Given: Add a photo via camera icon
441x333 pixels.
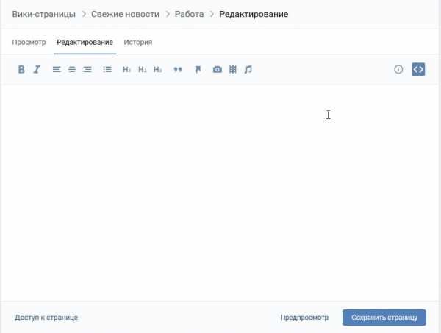Looking at the screenshot, I should (217, 70).
